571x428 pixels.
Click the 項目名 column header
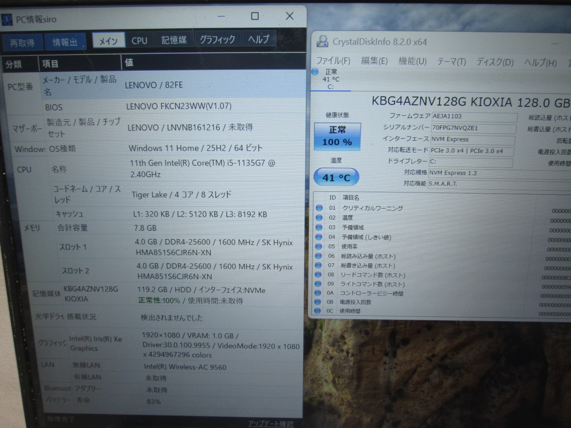[x=351, y=198]
